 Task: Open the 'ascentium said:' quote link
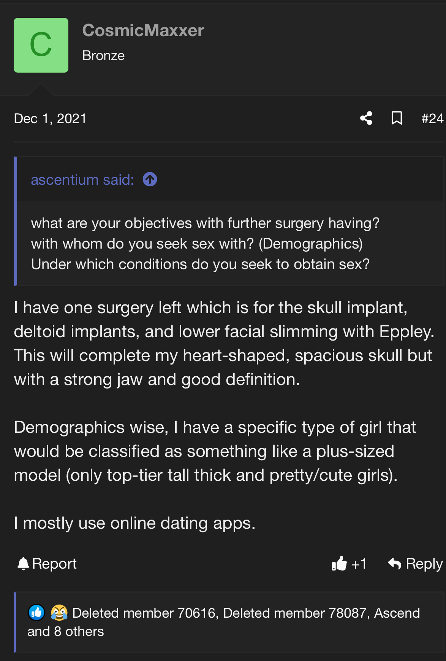(82, 180)
